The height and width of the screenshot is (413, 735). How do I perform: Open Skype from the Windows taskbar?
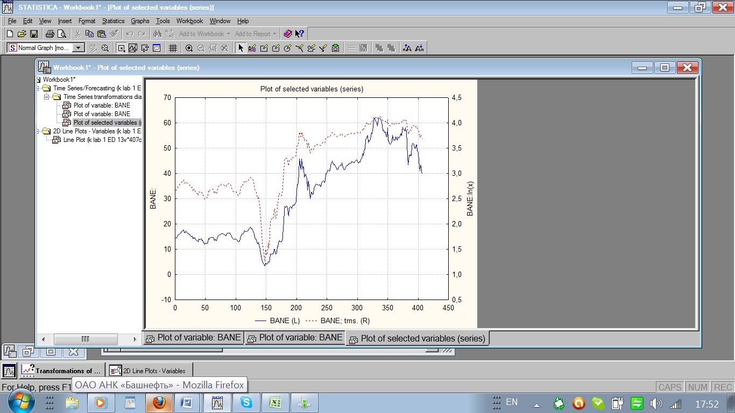coord(246,402)
